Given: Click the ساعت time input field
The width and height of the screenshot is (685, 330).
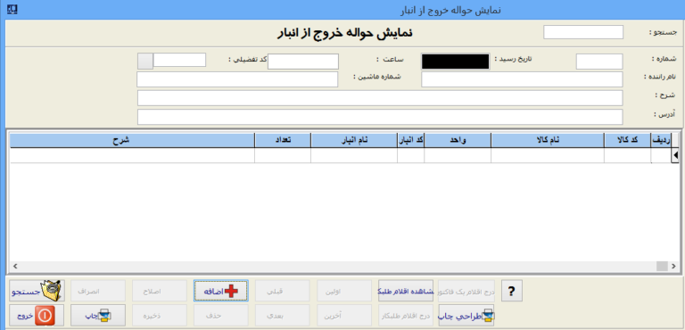Looking at the screenshot, I should 303,62.
